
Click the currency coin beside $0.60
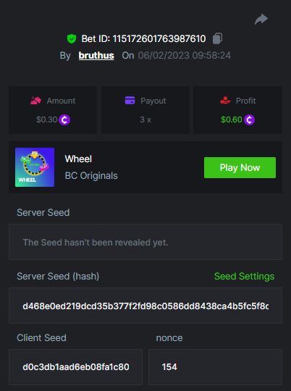(x=249, y=119)
